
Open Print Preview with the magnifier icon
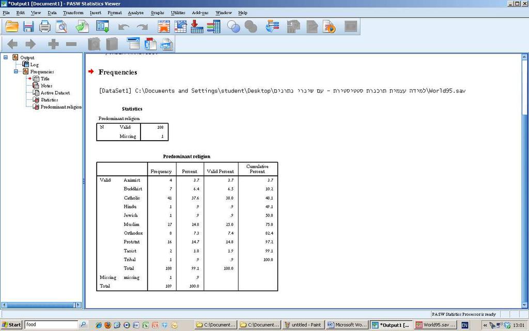[x=61, y=27]
